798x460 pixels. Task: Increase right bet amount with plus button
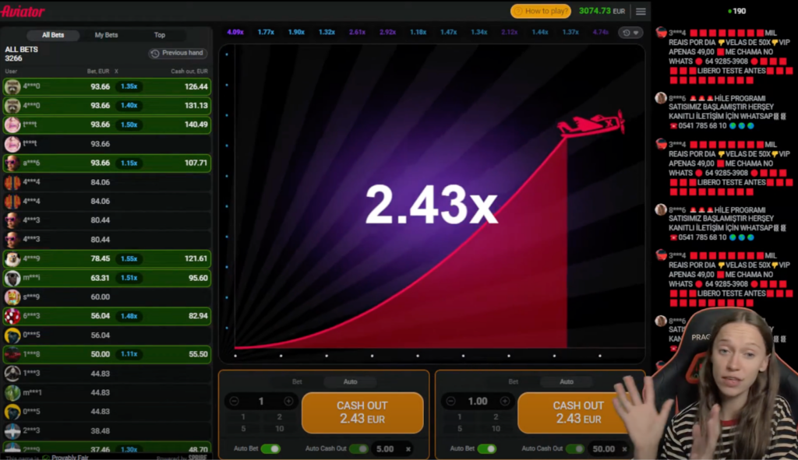coord(505,402)
